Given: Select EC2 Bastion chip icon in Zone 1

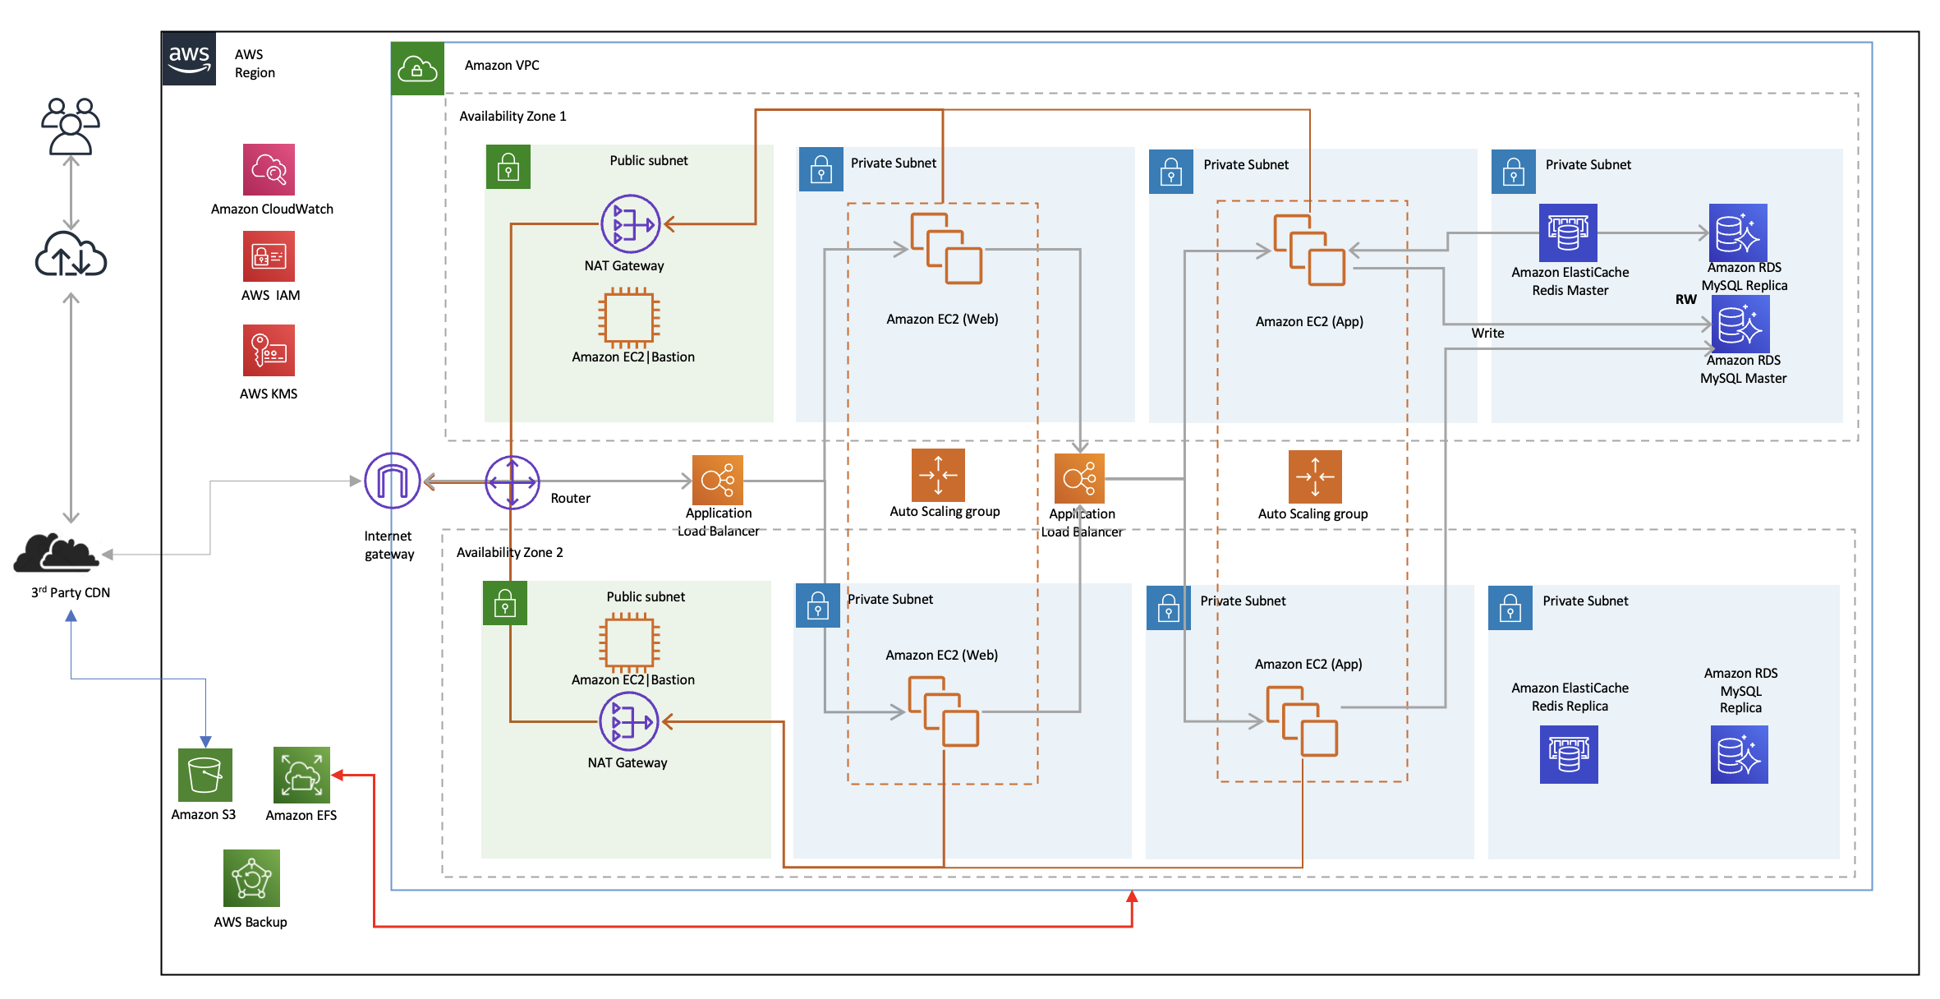Looking at the screenshot, I should 629,317.
